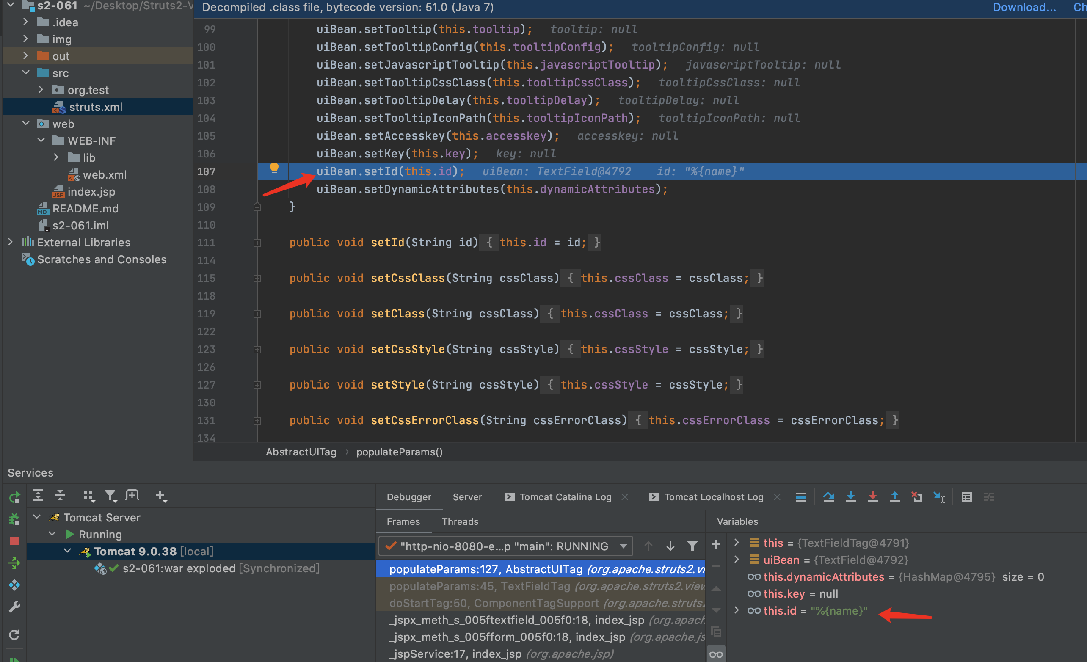Click the Deploy All blue diamonds icon
Viewport: 1087px width, 662px height.
coord(14,585)
